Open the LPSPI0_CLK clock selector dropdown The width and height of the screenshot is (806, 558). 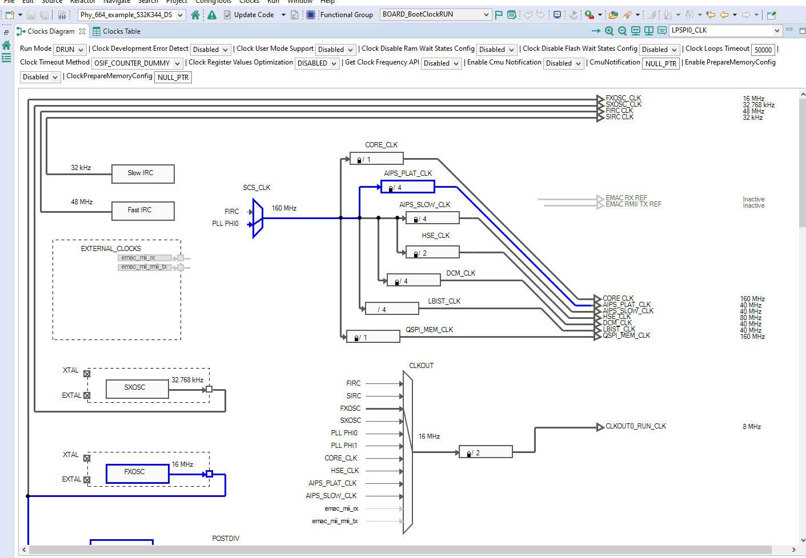coord(777,31)
